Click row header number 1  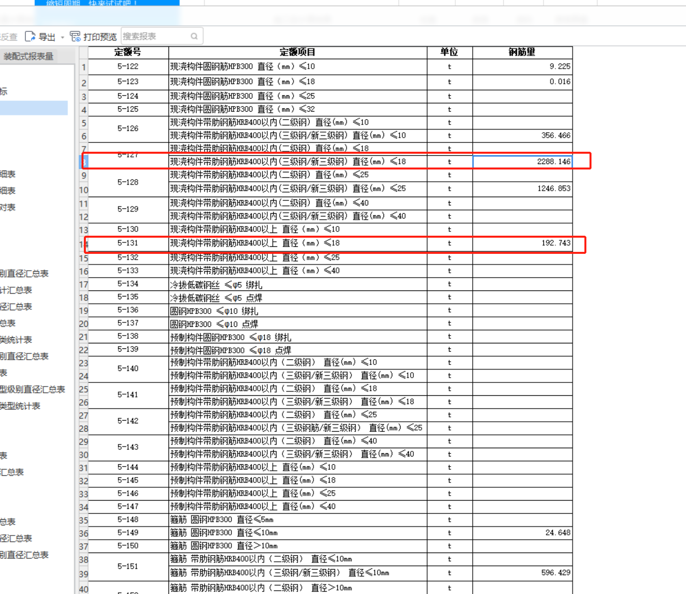83,67
